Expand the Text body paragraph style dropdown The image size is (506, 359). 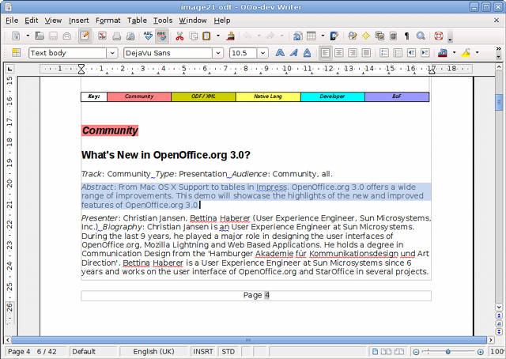[111, 54]
